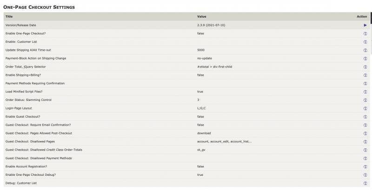Image resolution: width=372 pixels, height=193 pixels.
Task: Click the ot_gv value in Credit Class row
Action: click(x=201, y=150)
